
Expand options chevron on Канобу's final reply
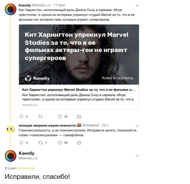[137, 156]
